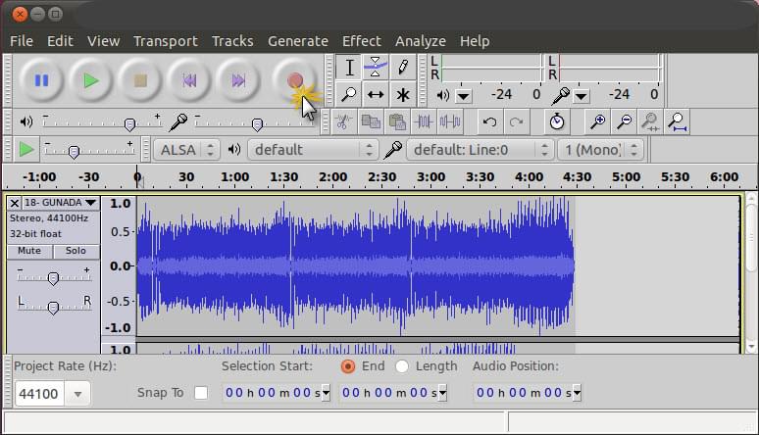Open the Effect menu
Image resolution: width=759 pixels, height=435 pixels.
pos(361,41)
